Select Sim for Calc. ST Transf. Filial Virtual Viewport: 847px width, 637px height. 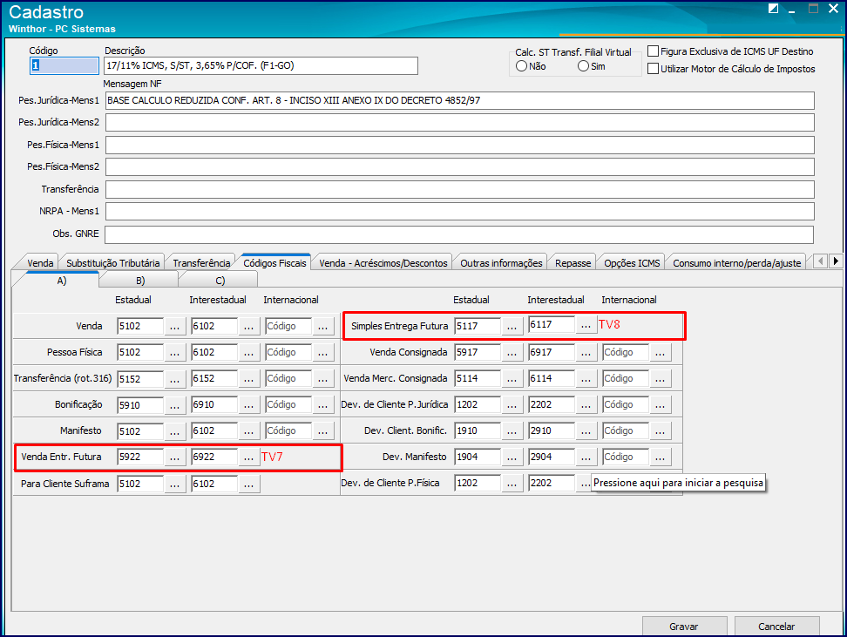click(x=583, y=66)
